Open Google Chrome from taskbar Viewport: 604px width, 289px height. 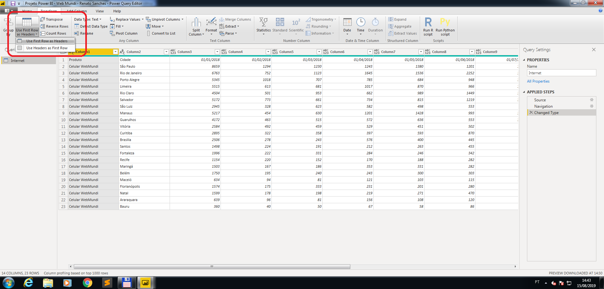(x=87, y=282)
